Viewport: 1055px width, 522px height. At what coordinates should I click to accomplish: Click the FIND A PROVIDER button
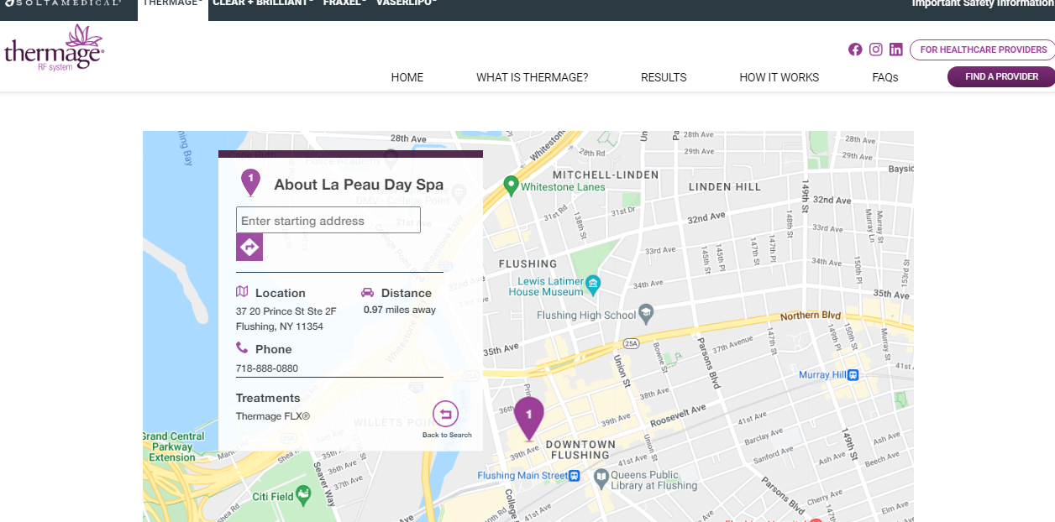[x=1001, y=76]
